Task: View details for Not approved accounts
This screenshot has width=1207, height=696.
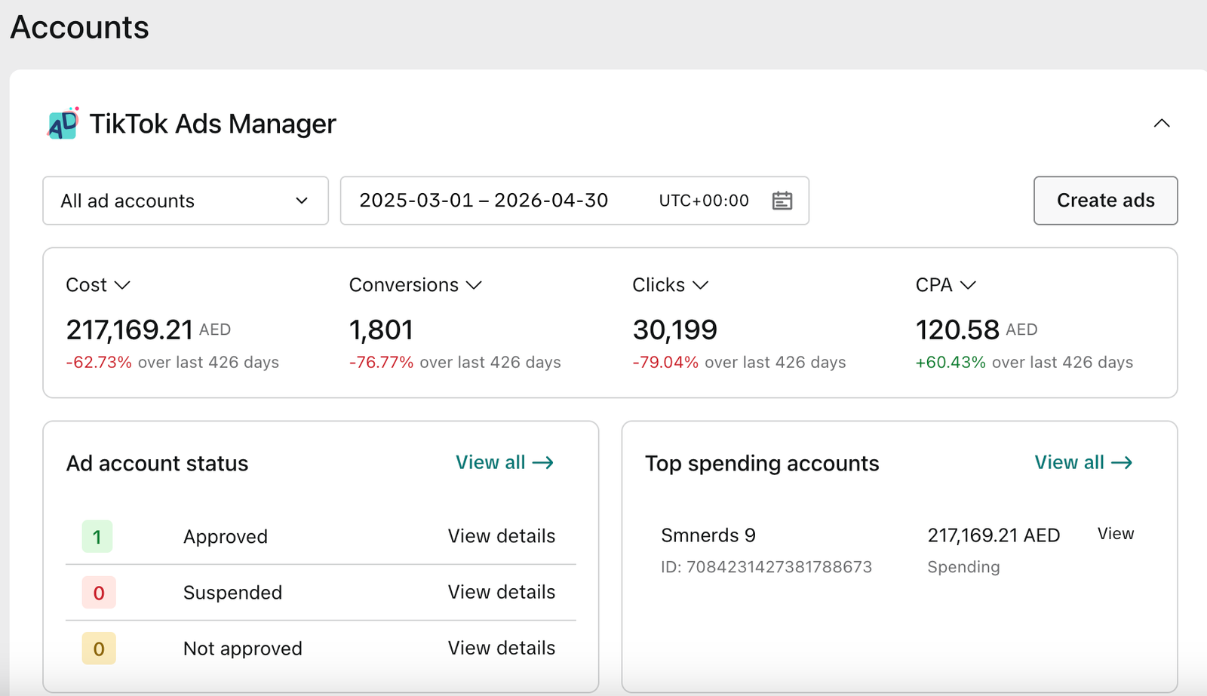Action: pyautogui.click(x=502, y=648)
